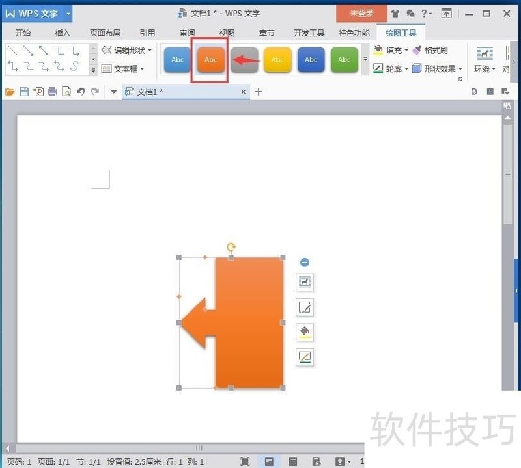This screenshot has width=521, height=468.
Task: Select the elbow arrow connector shape
Action: 74,51
